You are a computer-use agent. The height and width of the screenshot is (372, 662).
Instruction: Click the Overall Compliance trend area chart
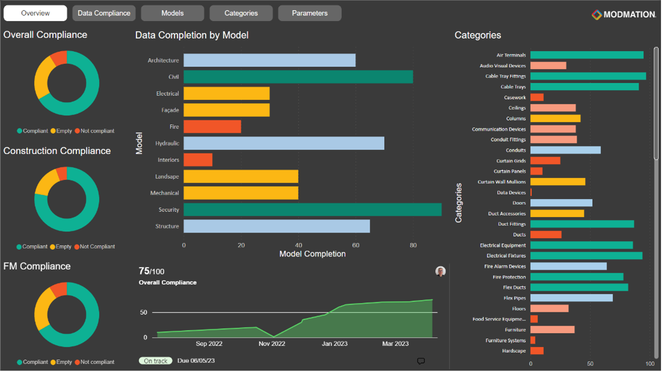pyautogui.click(x=295, y=318)
